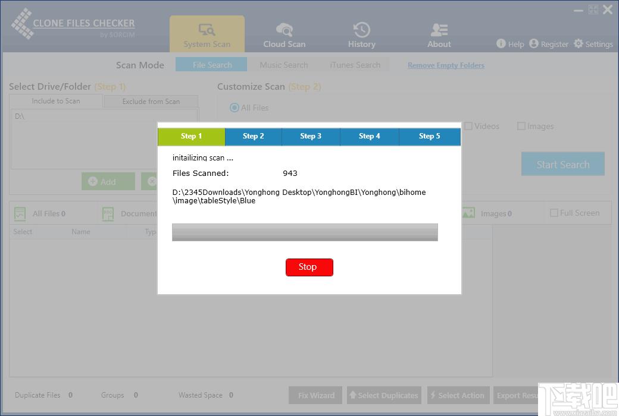Click the Help label
The height and width of the screenshot is (416, 619).
516,44
